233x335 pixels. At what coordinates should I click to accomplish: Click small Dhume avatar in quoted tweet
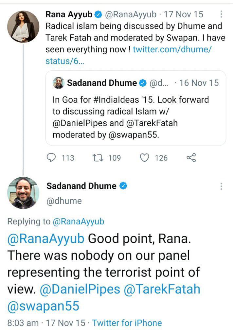coord(58,83)
